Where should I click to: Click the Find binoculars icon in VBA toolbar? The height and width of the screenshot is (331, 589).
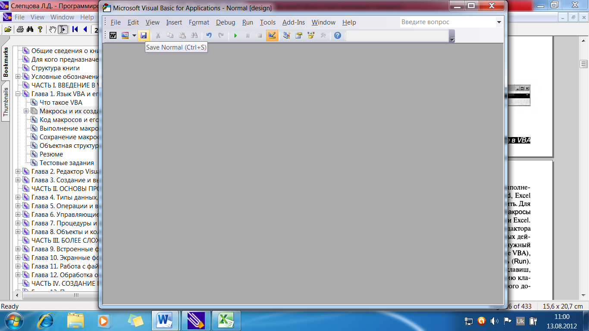click(x=194, y=35)
